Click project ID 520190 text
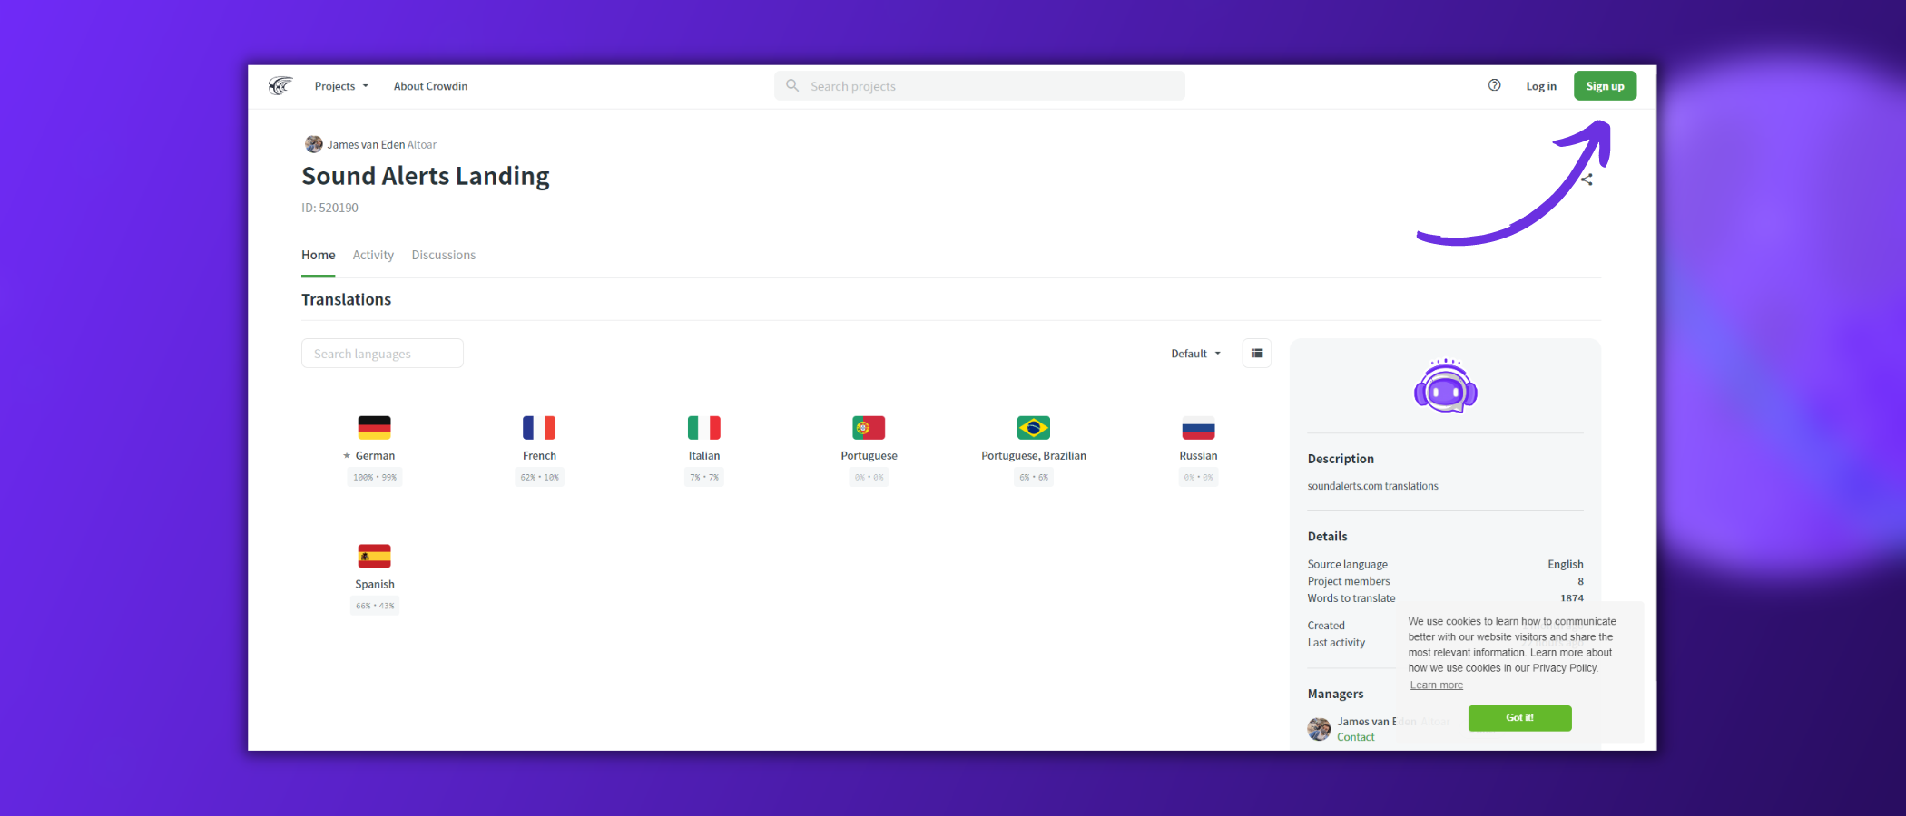Image resolution: width=1906 pixels, height=816 pixels. pos(329,208)
